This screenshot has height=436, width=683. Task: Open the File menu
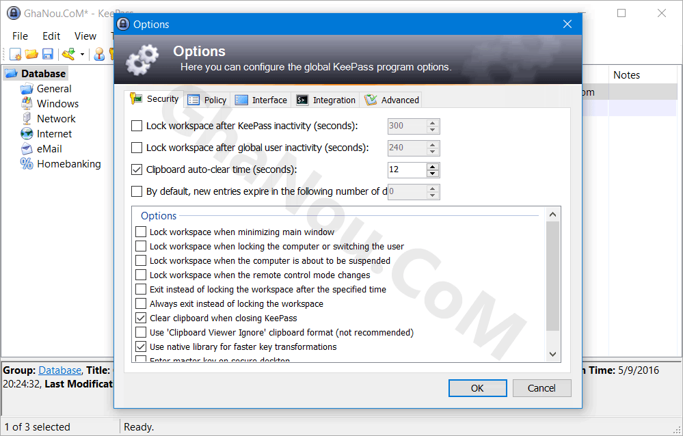(20, 36)
